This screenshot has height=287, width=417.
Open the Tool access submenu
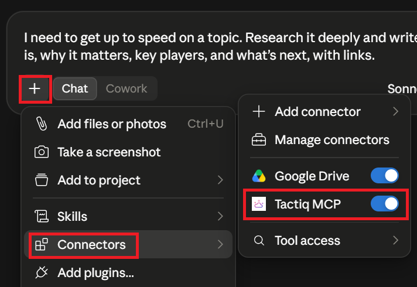pyautogui.click(x=324, y=241)
